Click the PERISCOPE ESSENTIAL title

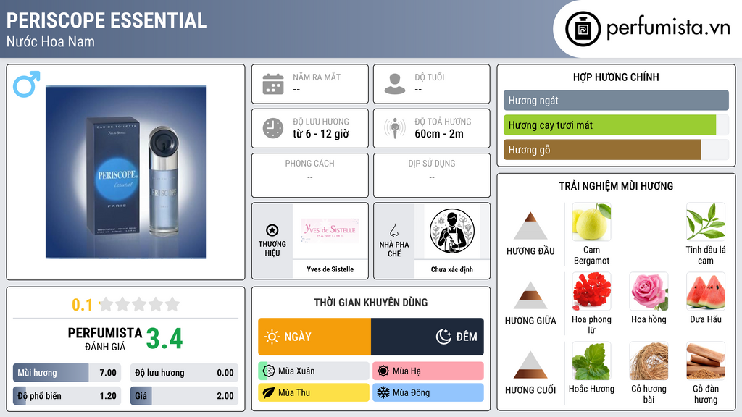pyautogui.click(x=107, y=20)
